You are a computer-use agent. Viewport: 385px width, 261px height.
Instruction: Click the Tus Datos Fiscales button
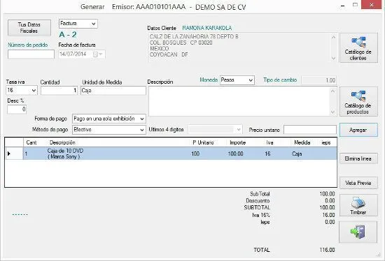[29, 28]
